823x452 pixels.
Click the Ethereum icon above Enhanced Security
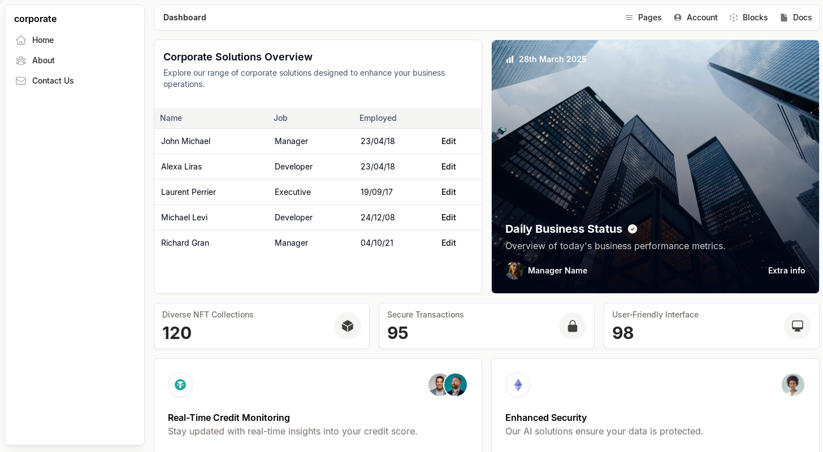pos(518,385)
